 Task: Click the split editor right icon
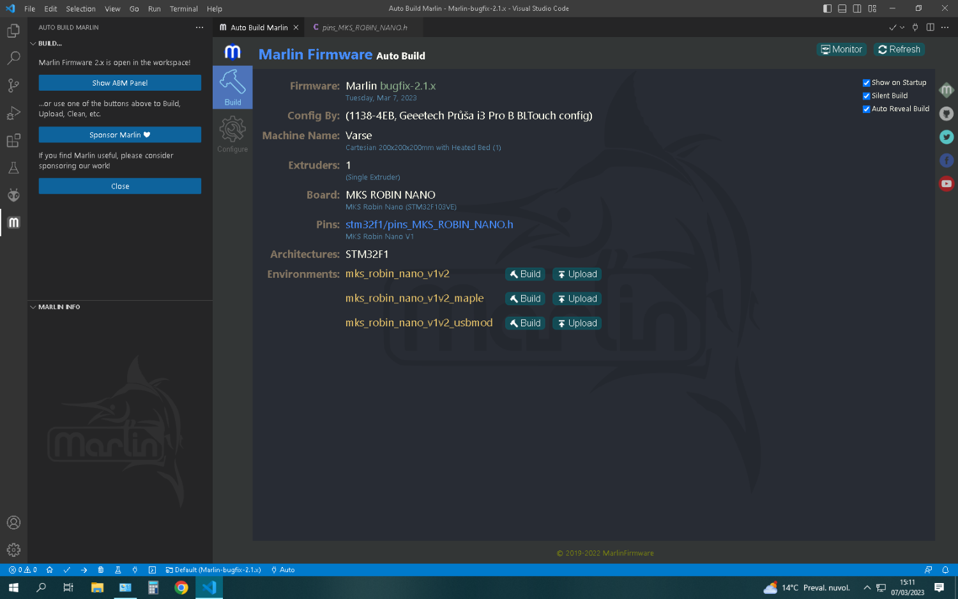pyautogui.click(x=930, y=27)
